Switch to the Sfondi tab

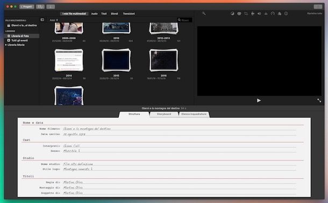[115, 13]
